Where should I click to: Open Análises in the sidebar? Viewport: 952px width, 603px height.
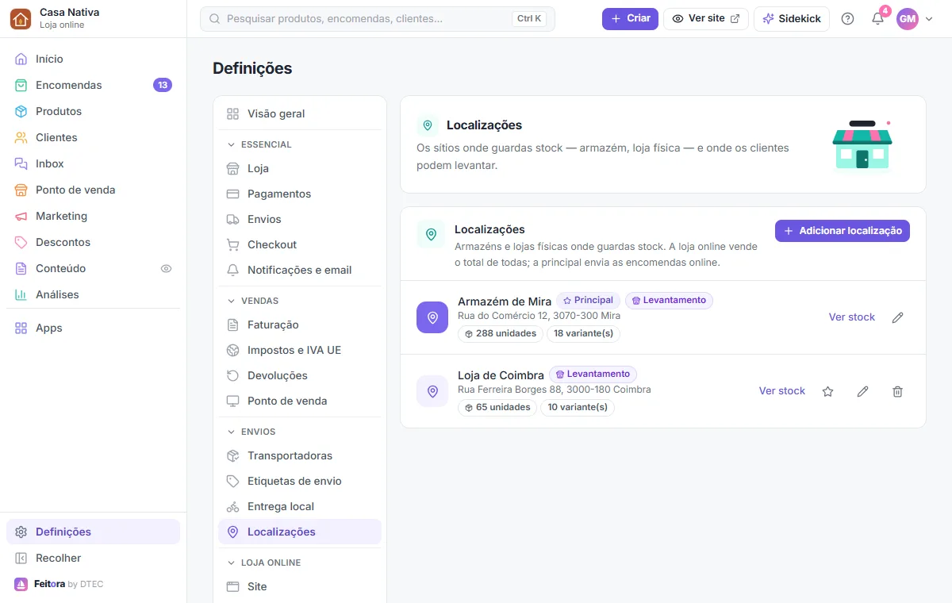94,294
